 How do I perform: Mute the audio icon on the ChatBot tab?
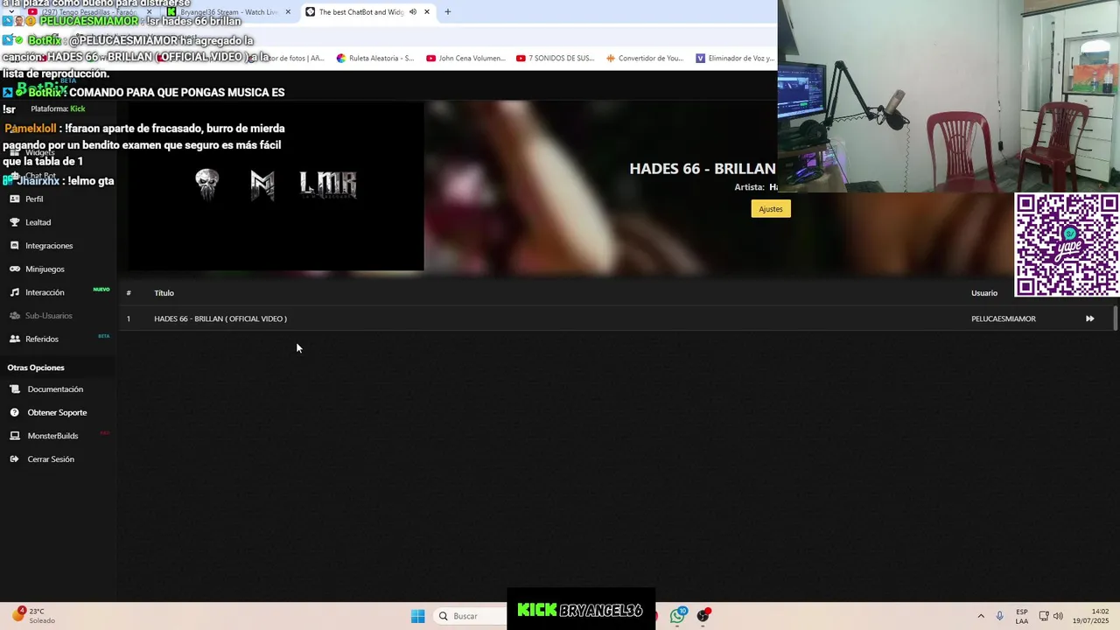point(412,12)
